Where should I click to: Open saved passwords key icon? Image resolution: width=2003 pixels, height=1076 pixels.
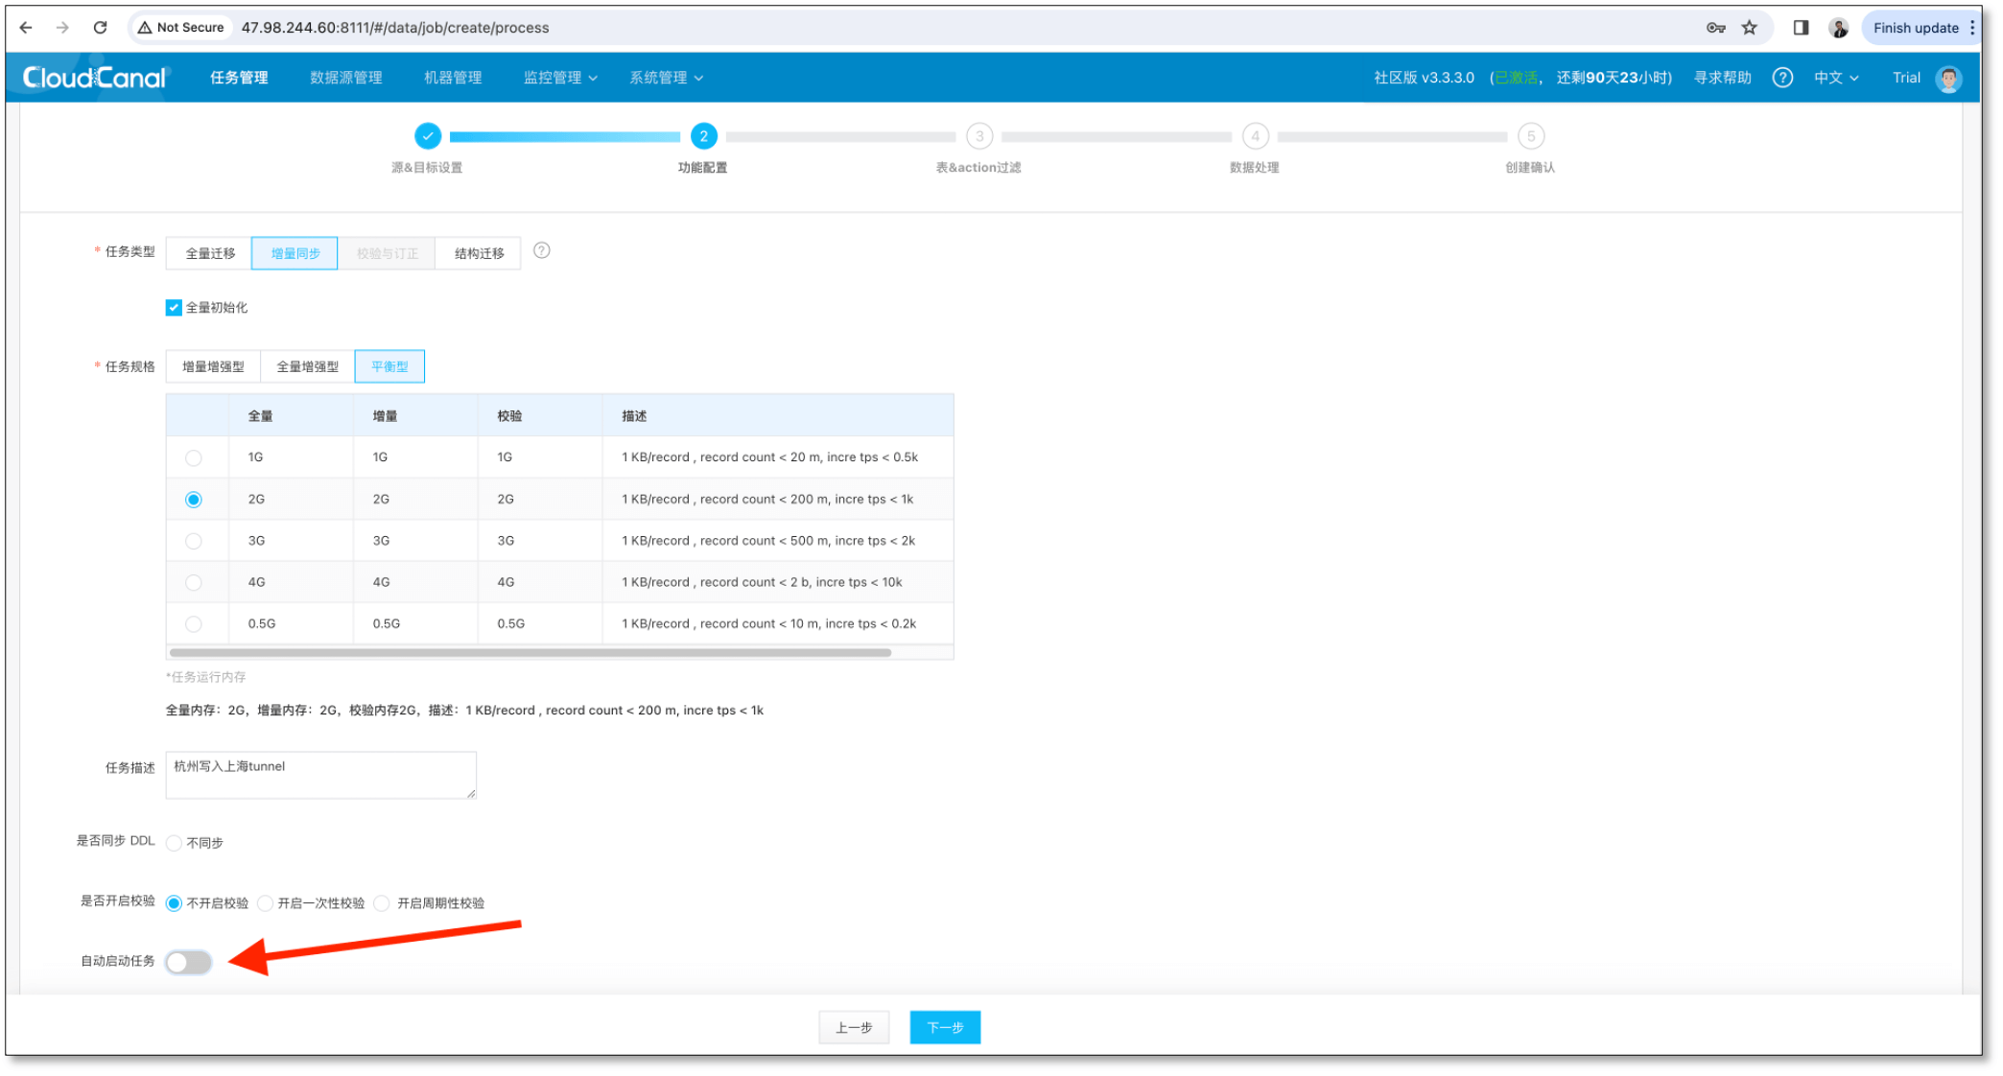[1715, 28]
